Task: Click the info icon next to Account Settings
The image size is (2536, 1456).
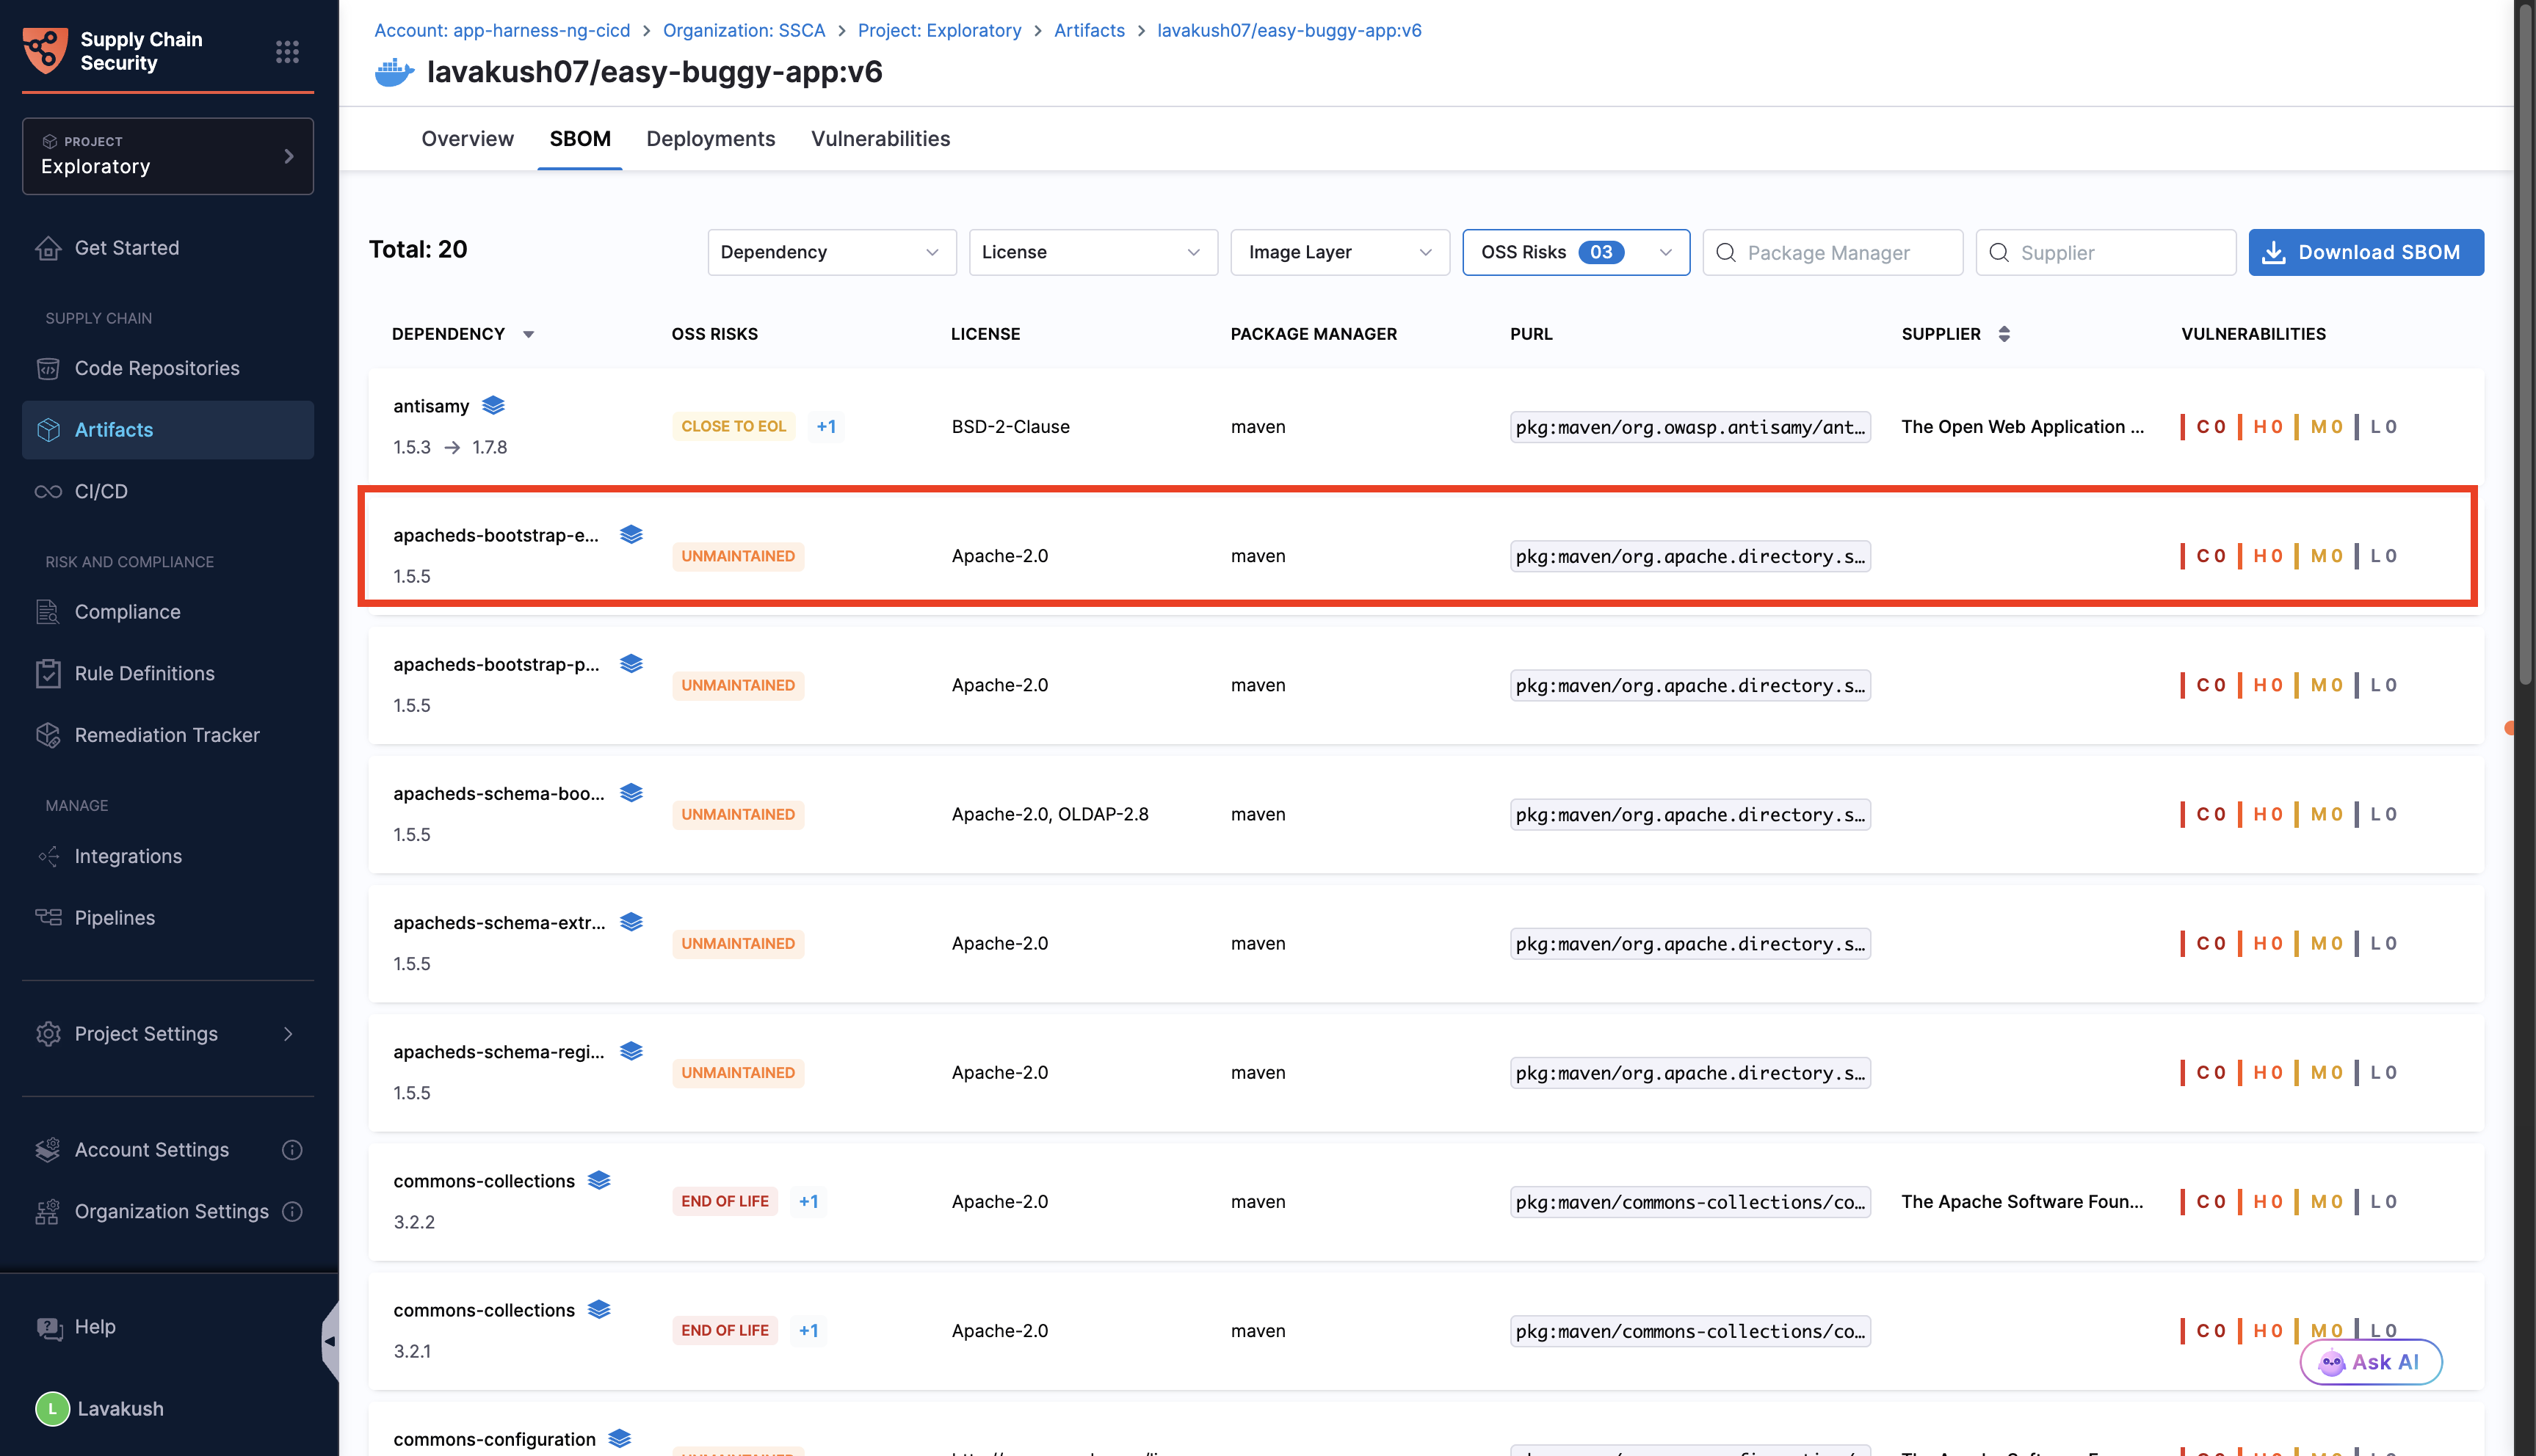Action: (x=292, y=1150)
